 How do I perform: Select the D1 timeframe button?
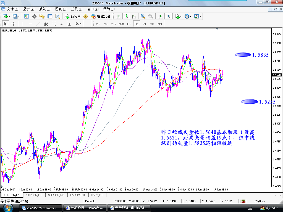[144, 24]
